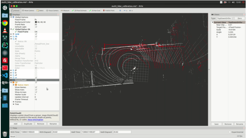Viewport: 246px width, 138px height.
Task: Activate the Measure tool
Action: click(x=65, y=10)
